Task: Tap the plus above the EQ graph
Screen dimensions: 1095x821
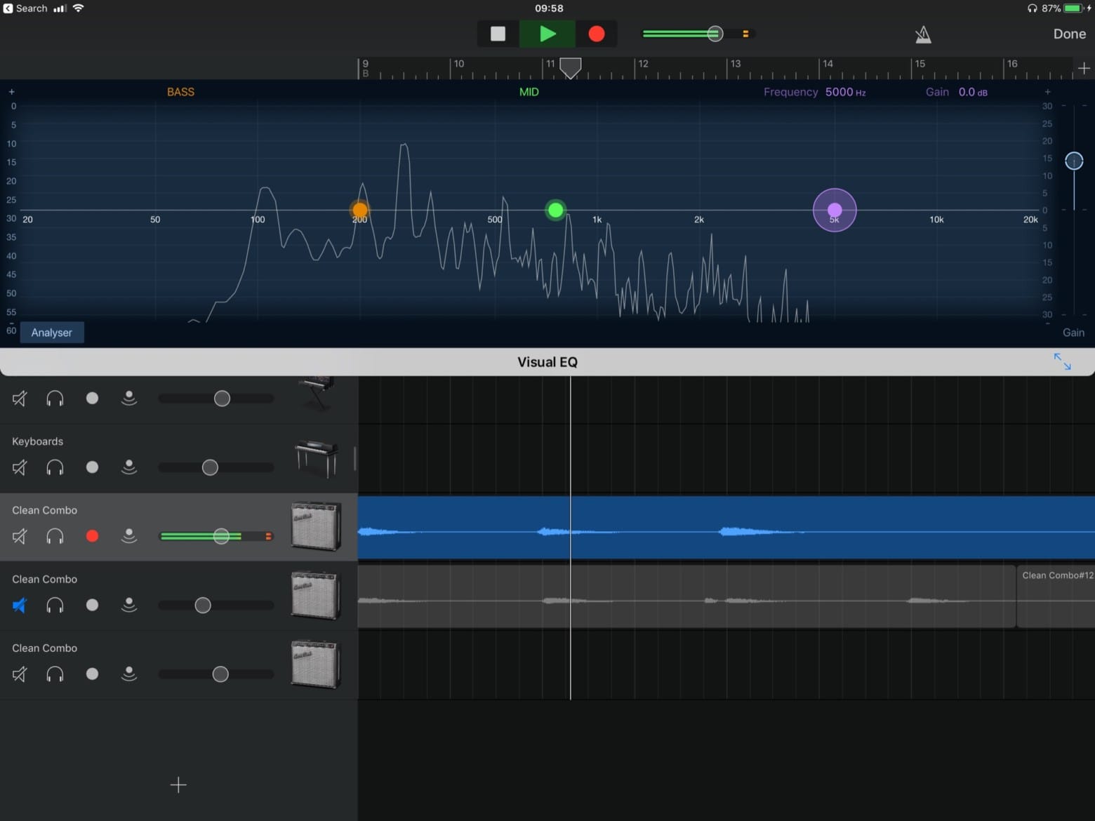Action: 11,91
